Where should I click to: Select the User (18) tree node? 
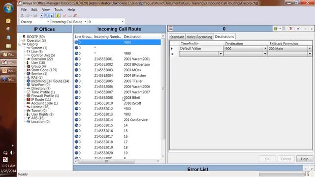pyautogui.click(x=38, y=62)
